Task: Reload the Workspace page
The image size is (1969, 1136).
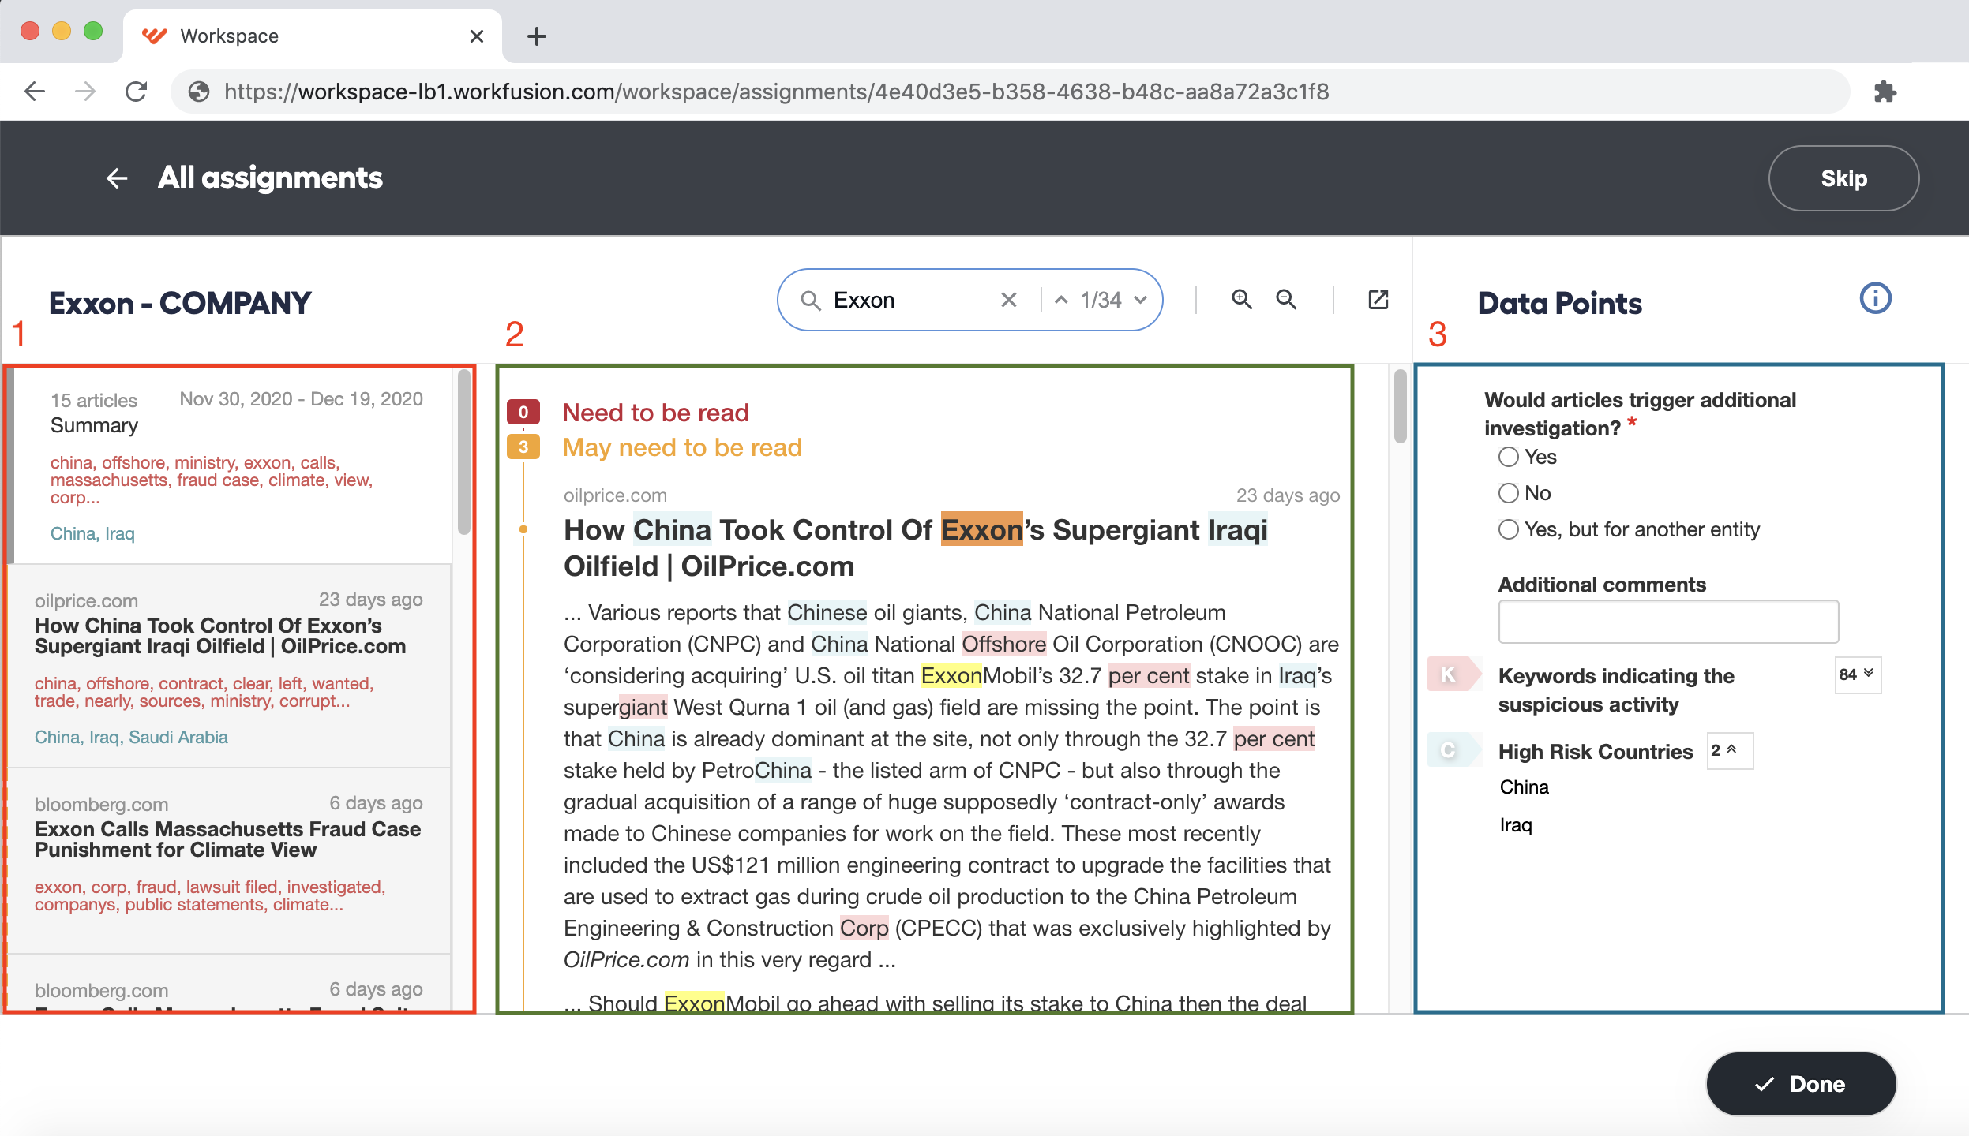Action: point(137,92)
